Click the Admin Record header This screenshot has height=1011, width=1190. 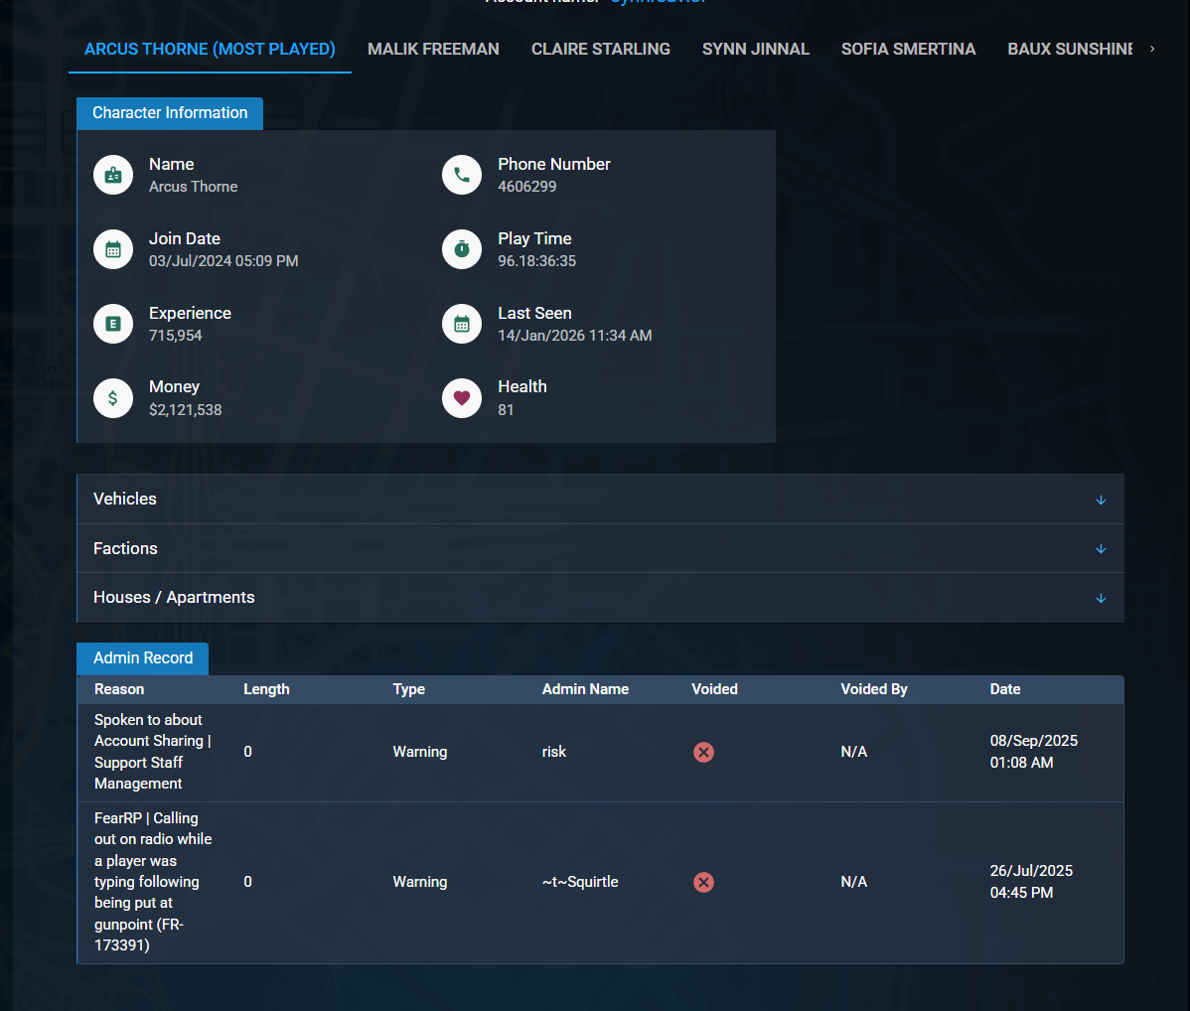(x=143, y=658)
